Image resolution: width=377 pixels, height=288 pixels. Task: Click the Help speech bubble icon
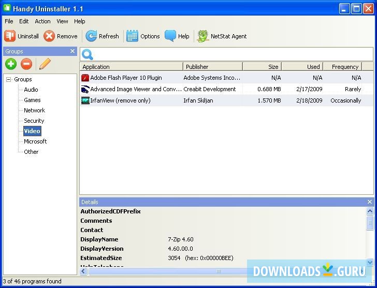170,36
